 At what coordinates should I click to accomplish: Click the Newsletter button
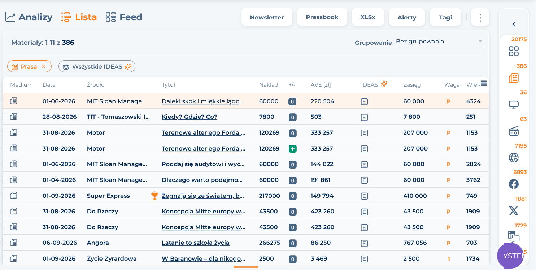coord(267,17)
